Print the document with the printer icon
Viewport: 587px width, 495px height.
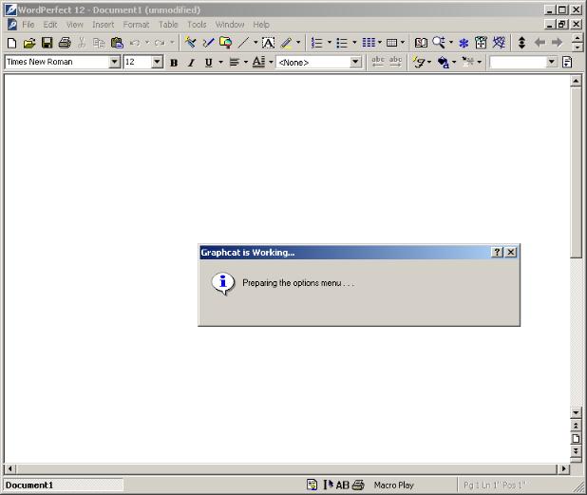pos(65,43)
